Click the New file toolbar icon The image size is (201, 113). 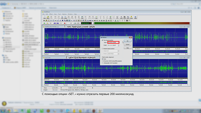[45, 17]
